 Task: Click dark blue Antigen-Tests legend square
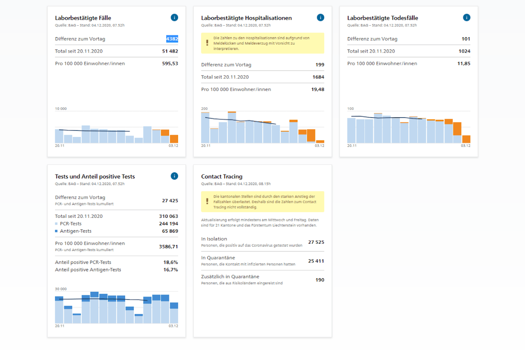pos(56,231)
